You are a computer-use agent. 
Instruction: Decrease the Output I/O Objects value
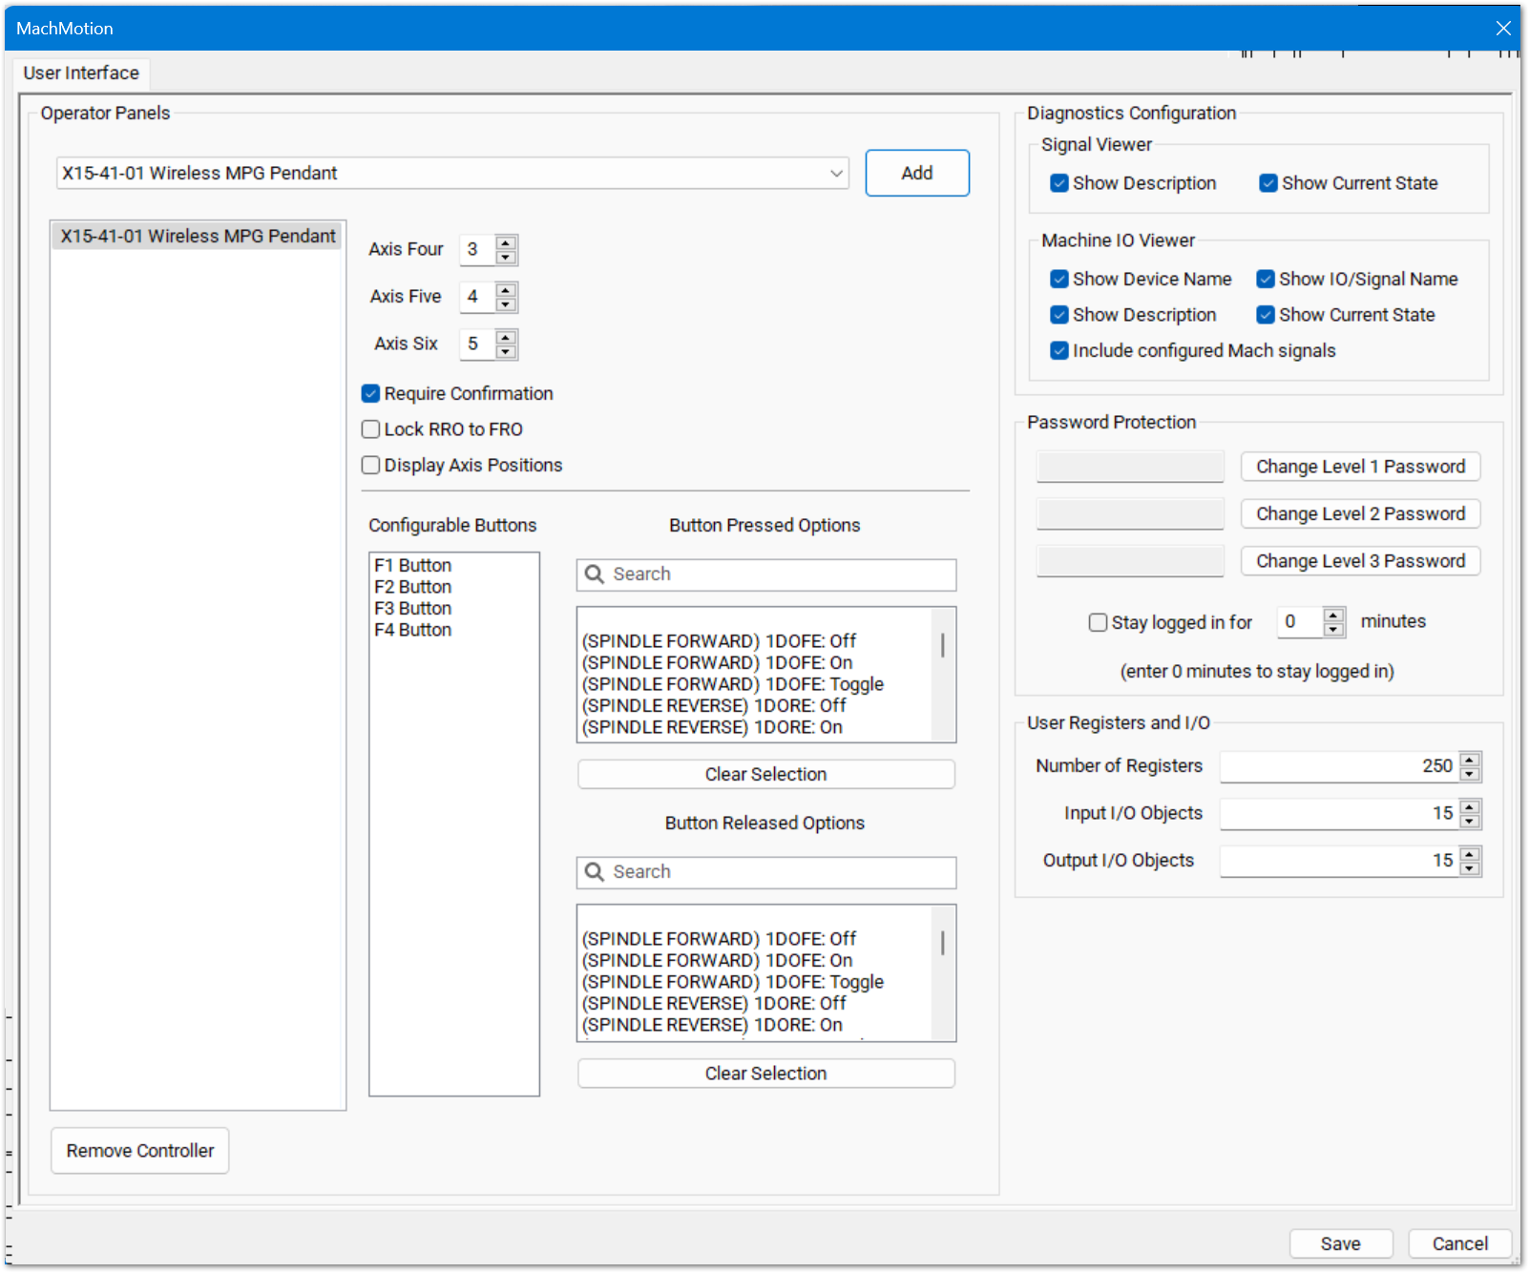click(1470, 868)
